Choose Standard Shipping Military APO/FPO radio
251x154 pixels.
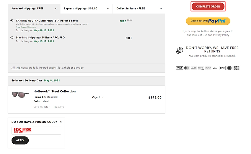tap(12, 37)
